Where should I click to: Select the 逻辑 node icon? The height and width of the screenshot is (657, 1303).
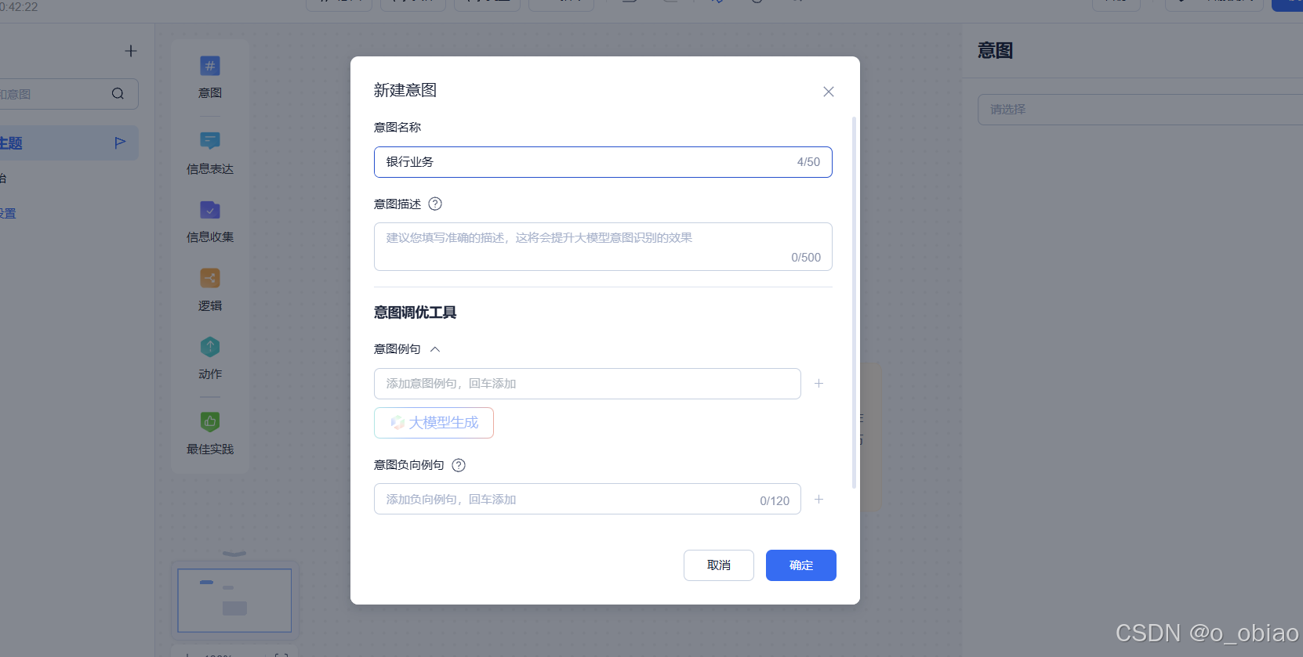(x=210, y=278)
